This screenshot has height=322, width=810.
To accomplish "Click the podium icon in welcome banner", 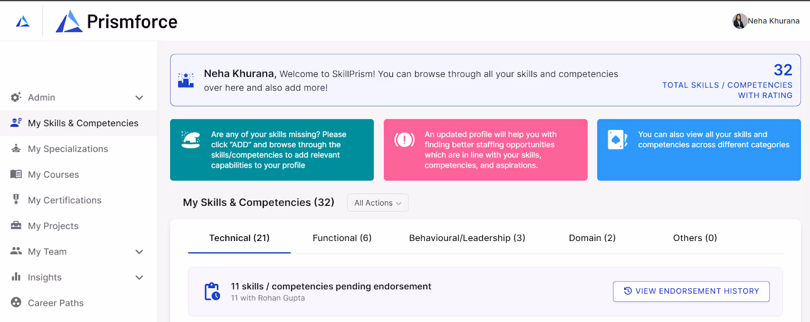I will click(x=186, y=80).
